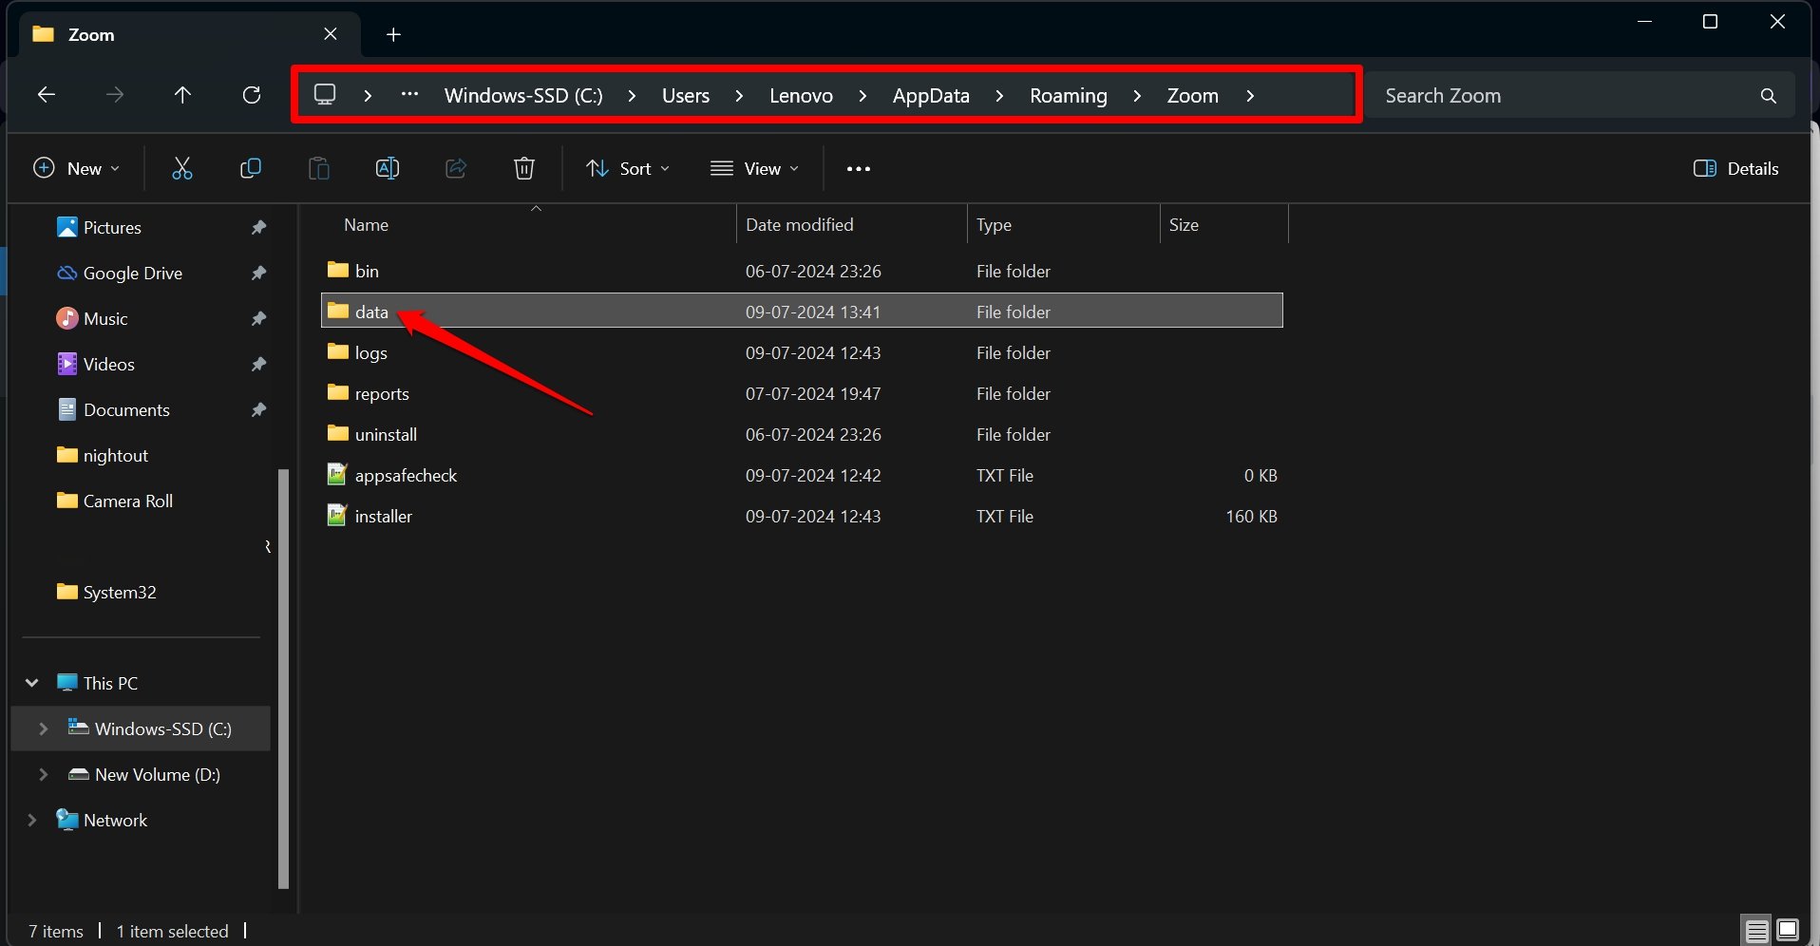This screenshot has height=946, width=1820.
Task: Expand chevron after Users in breadcrumb
Action: [x=739, y=96]
